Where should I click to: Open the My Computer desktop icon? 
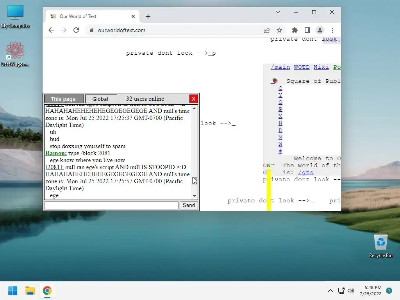pyautogui.click(x=15, y=17)
